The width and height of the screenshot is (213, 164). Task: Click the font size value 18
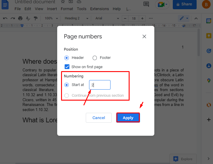pos(134,18)
